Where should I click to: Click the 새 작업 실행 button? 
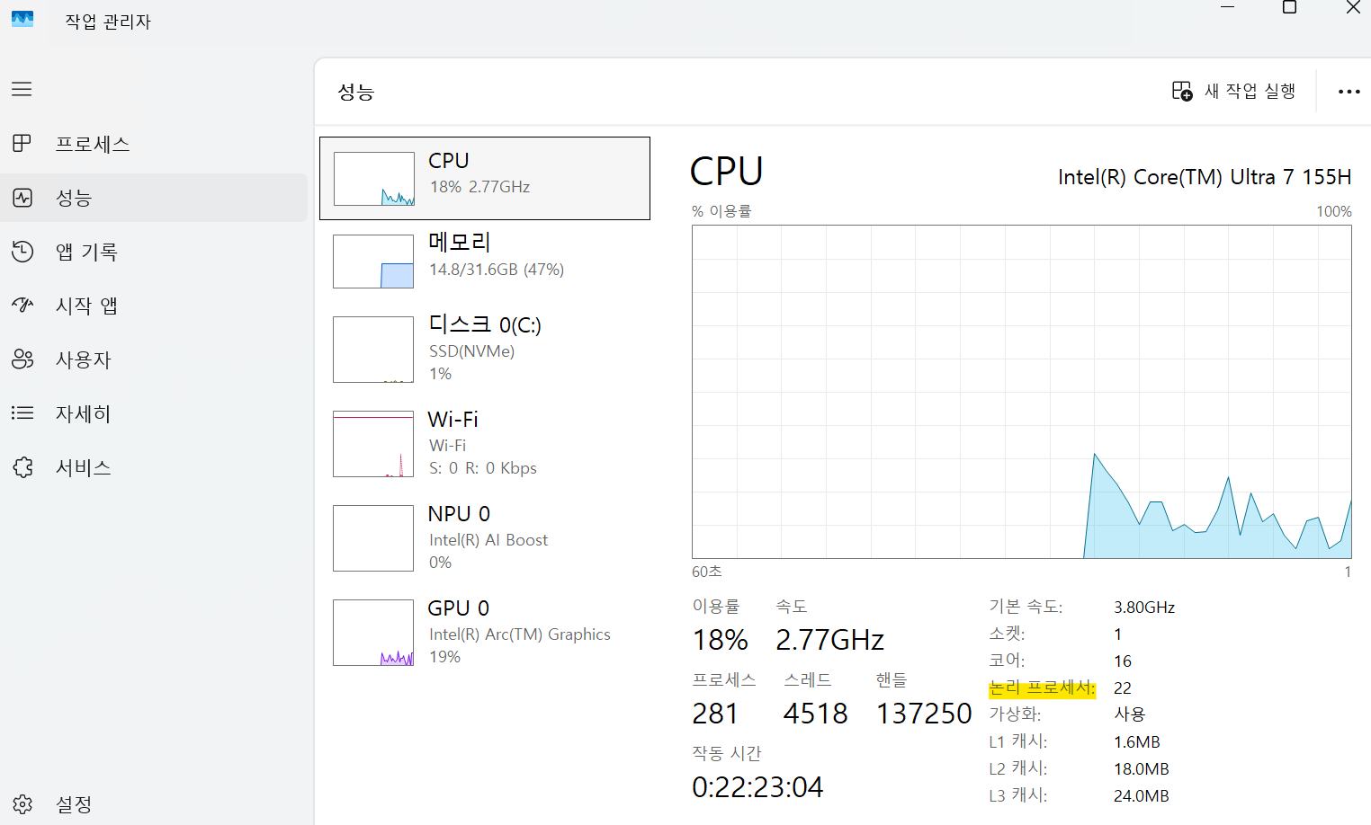pyautogui.click(x=1233, y=91)
